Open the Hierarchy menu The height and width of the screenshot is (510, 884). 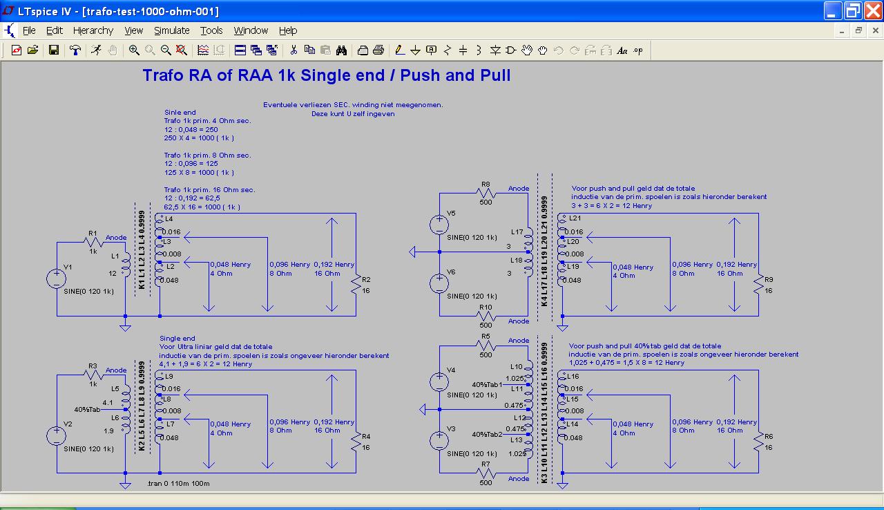tap(93, 30)
